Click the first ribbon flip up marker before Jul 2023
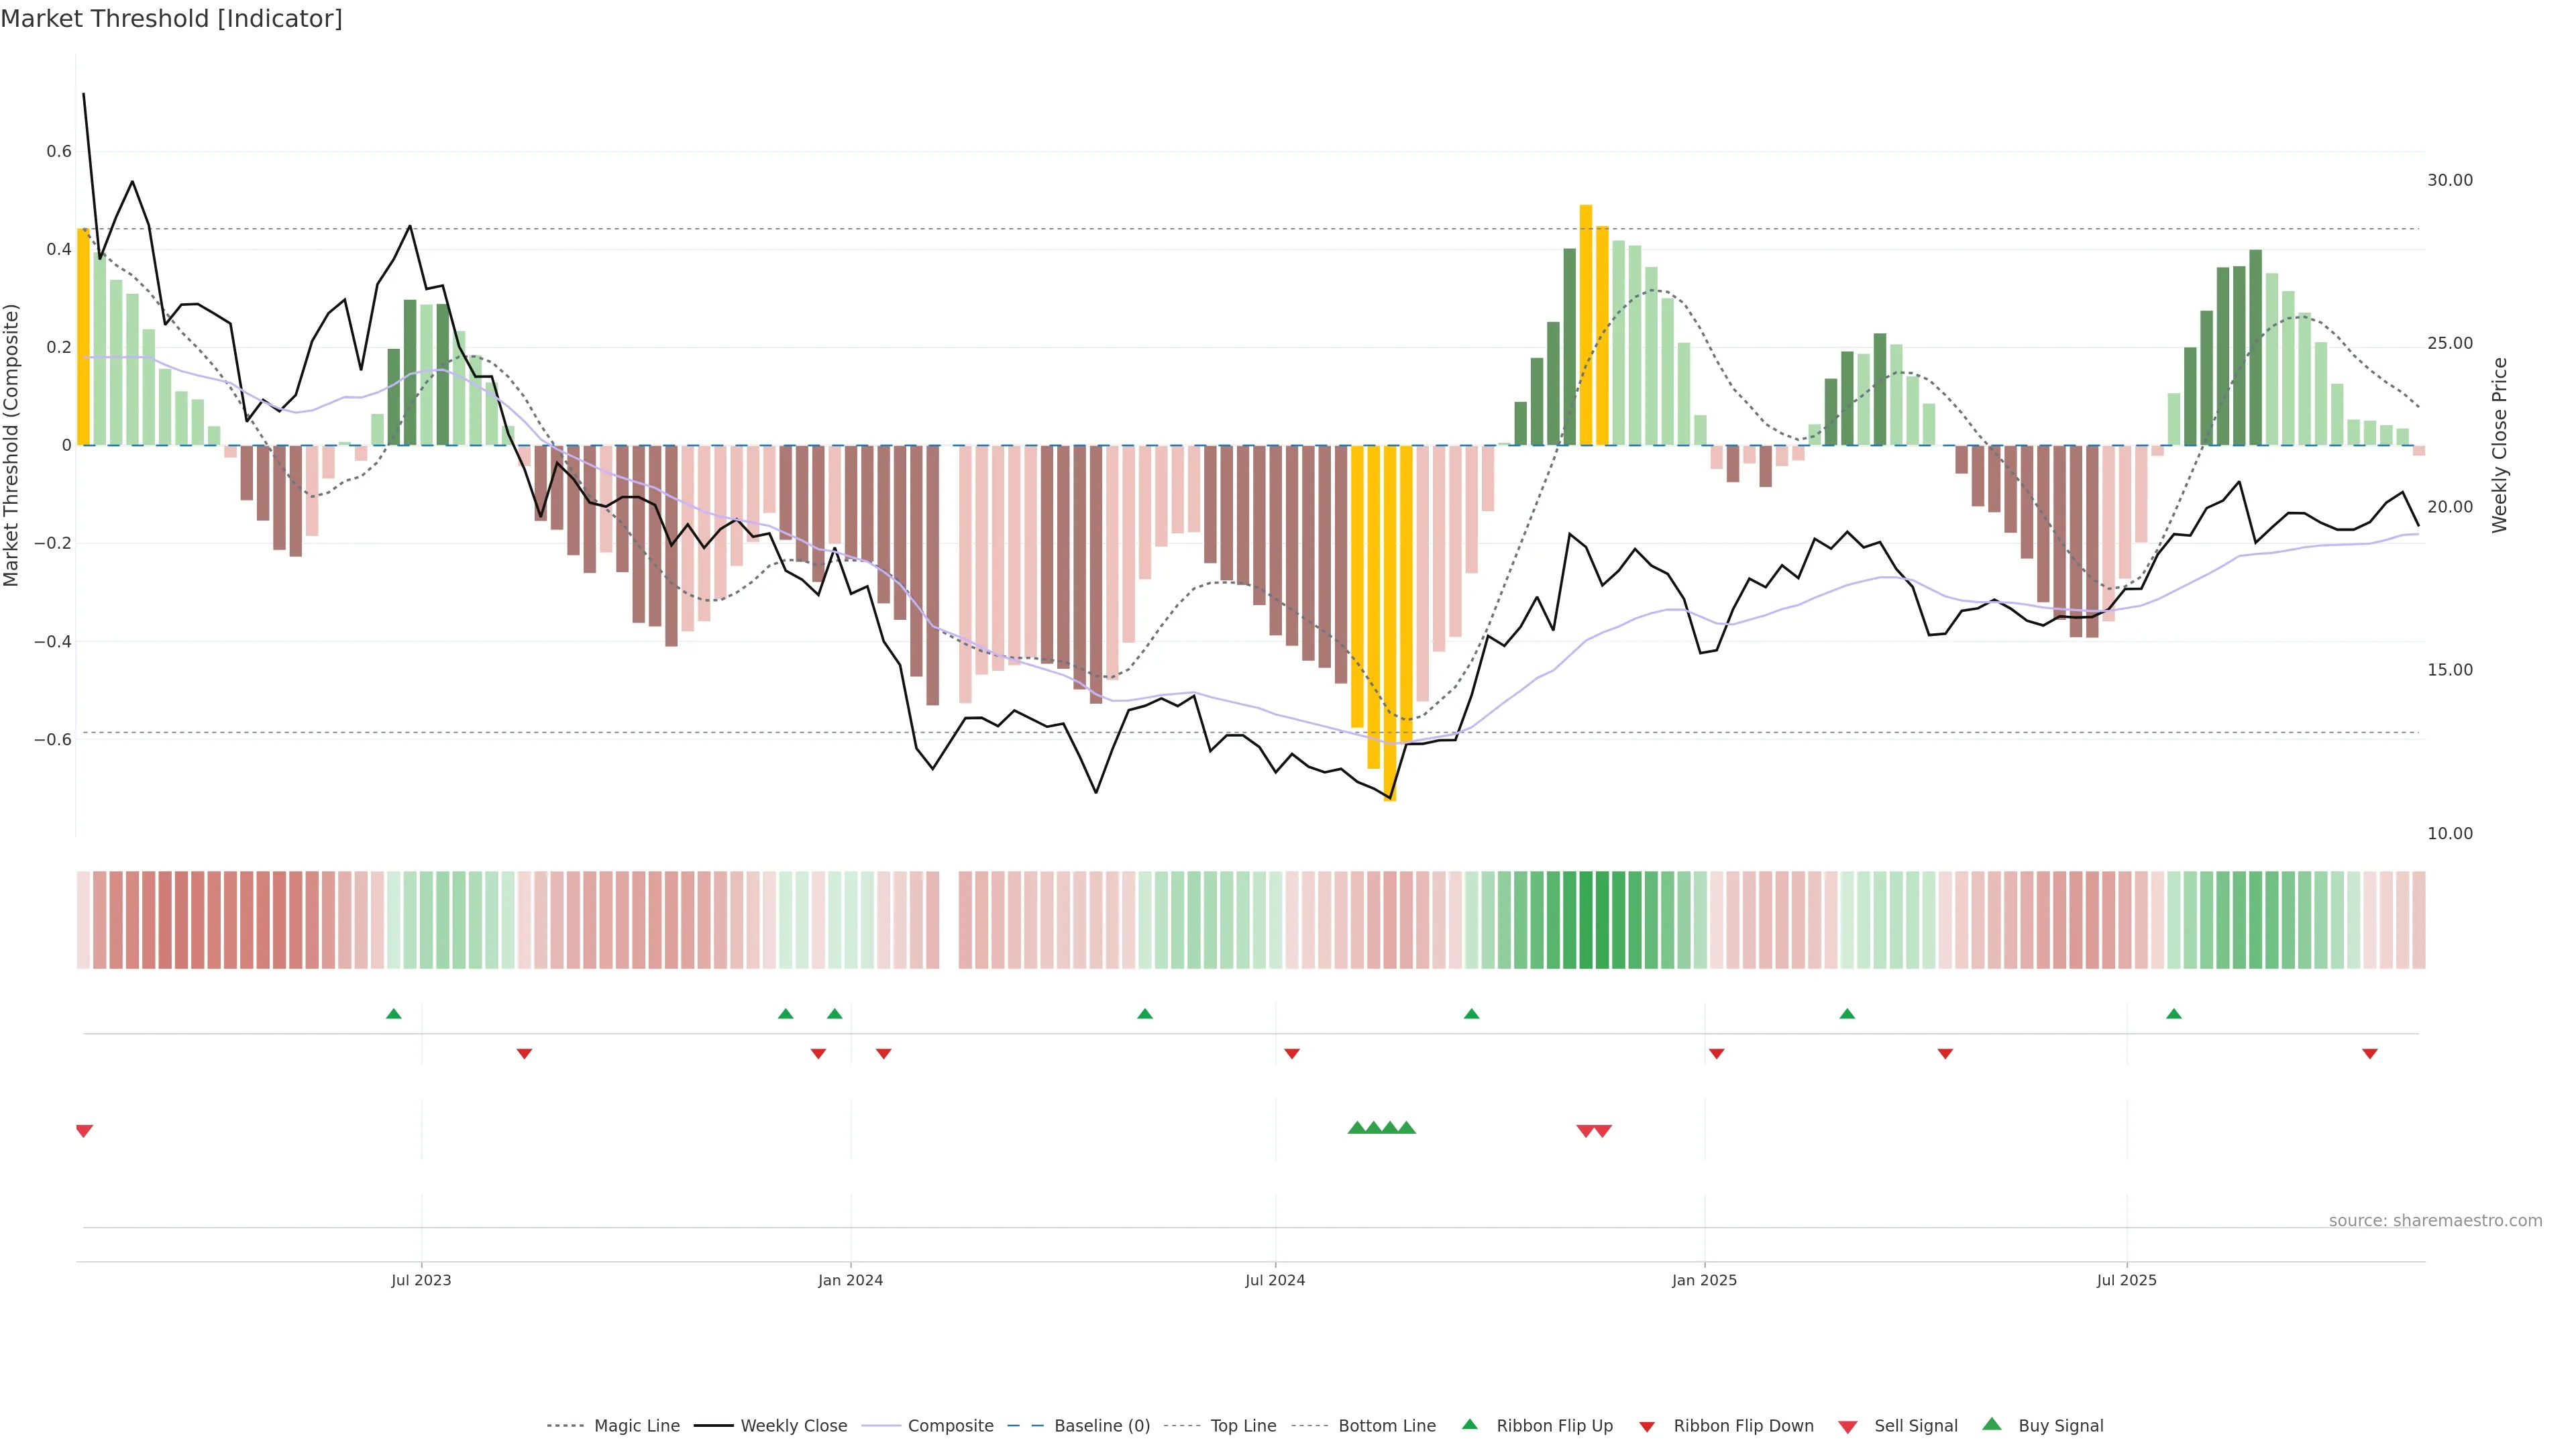The image size is (2576, 1449). (x=394, y=1014)
